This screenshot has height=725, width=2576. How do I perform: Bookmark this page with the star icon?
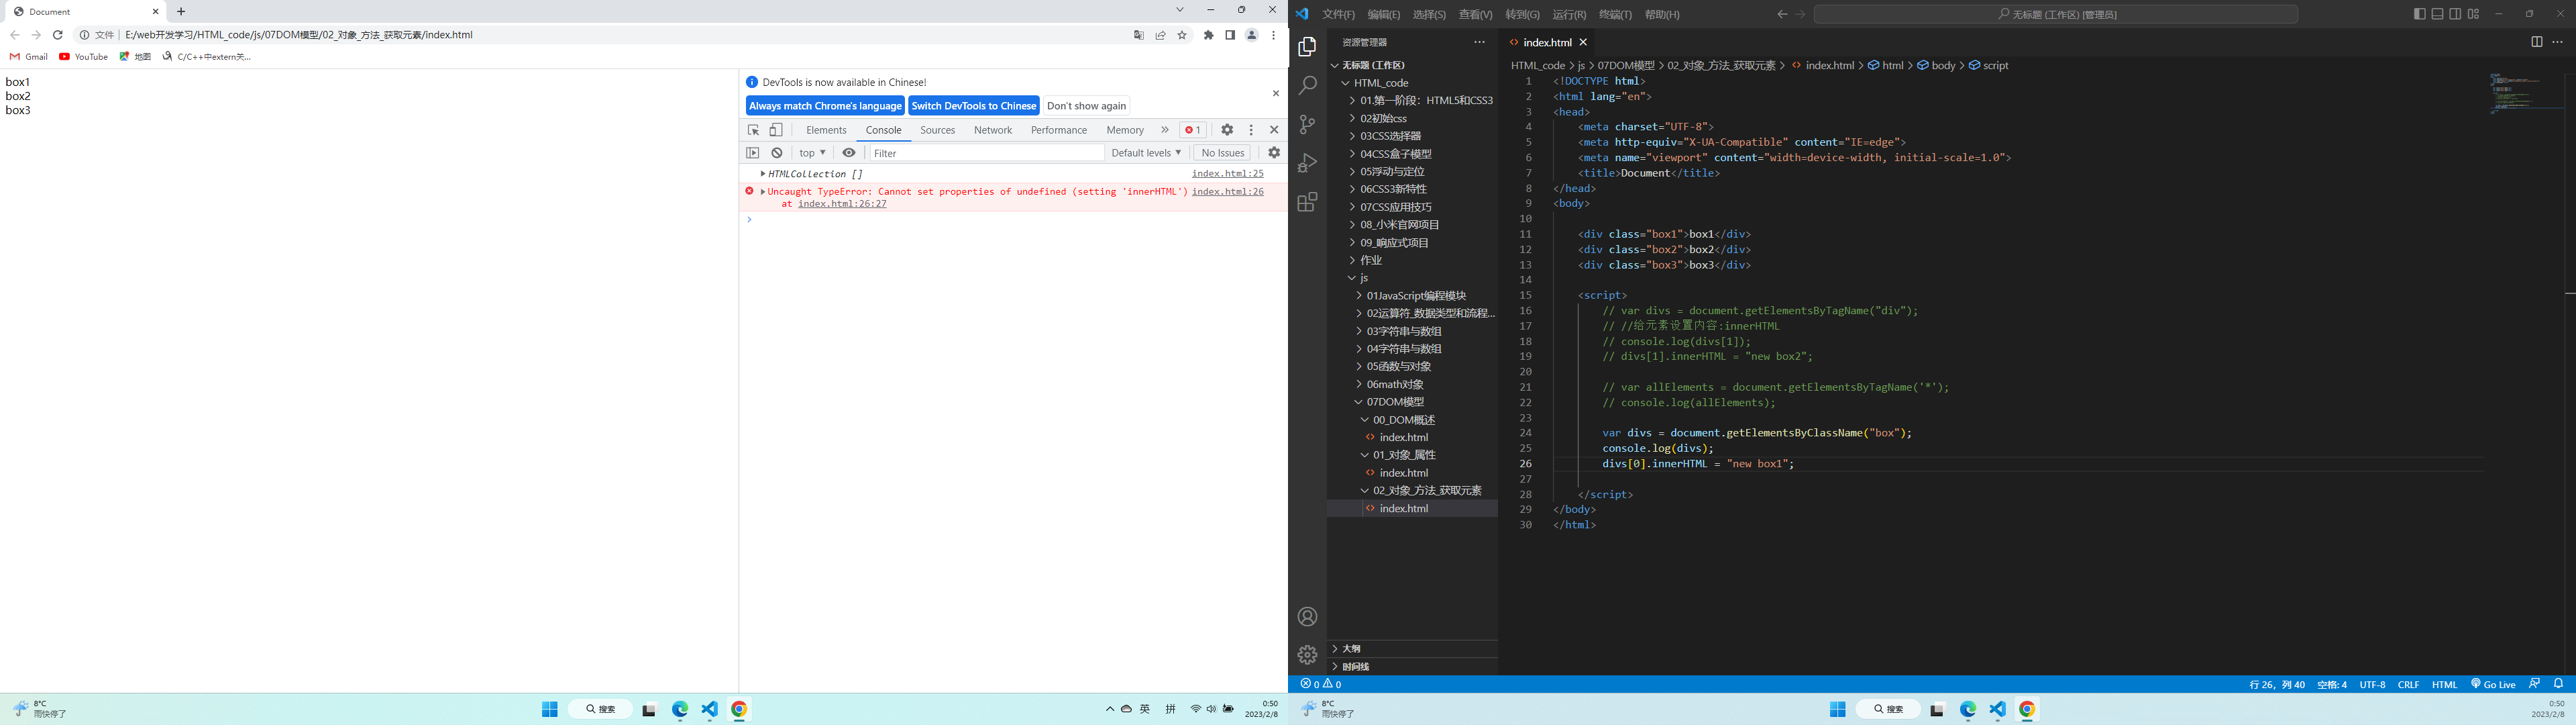[x=1182, y=35]
